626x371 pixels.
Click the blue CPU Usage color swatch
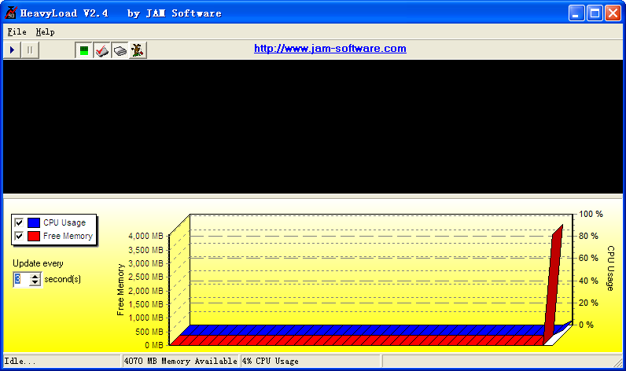(34, 222)
